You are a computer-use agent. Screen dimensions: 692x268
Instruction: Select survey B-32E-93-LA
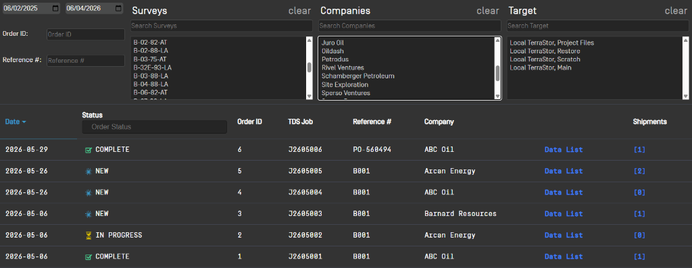152,68
